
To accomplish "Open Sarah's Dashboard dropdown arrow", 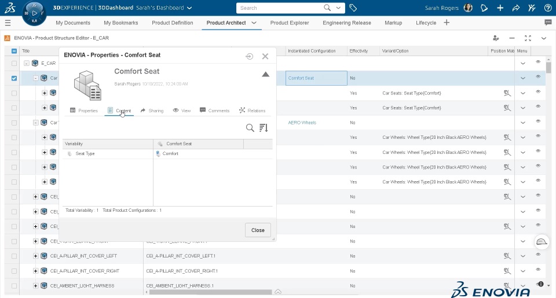I will click(x=189, y=8).
